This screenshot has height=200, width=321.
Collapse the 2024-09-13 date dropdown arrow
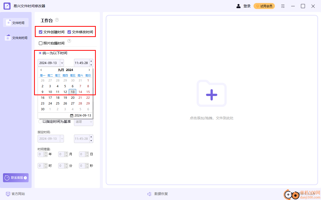click(62, 63)
